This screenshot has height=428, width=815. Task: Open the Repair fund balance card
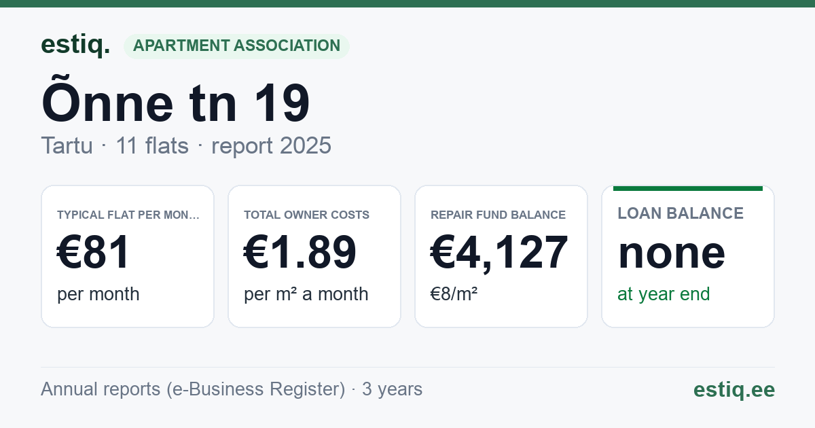(x=501, y=256)
